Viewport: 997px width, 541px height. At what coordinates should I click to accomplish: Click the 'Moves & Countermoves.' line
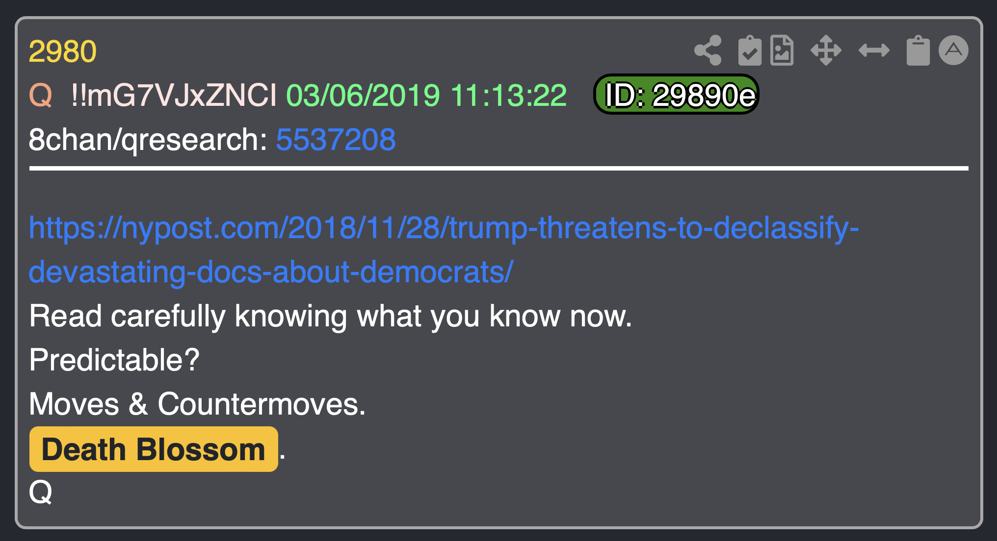197,404
